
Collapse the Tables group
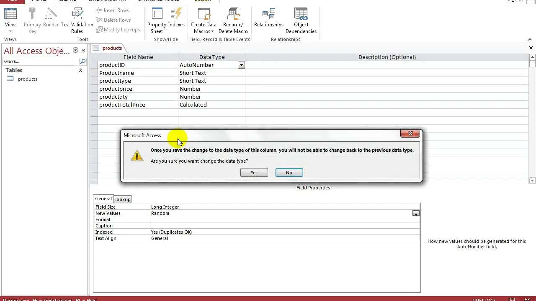point(80,70)
